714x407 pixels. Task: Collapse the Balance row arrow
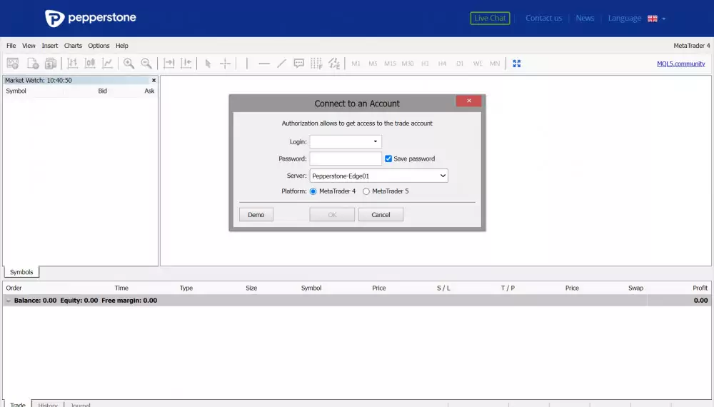point(8,301)
